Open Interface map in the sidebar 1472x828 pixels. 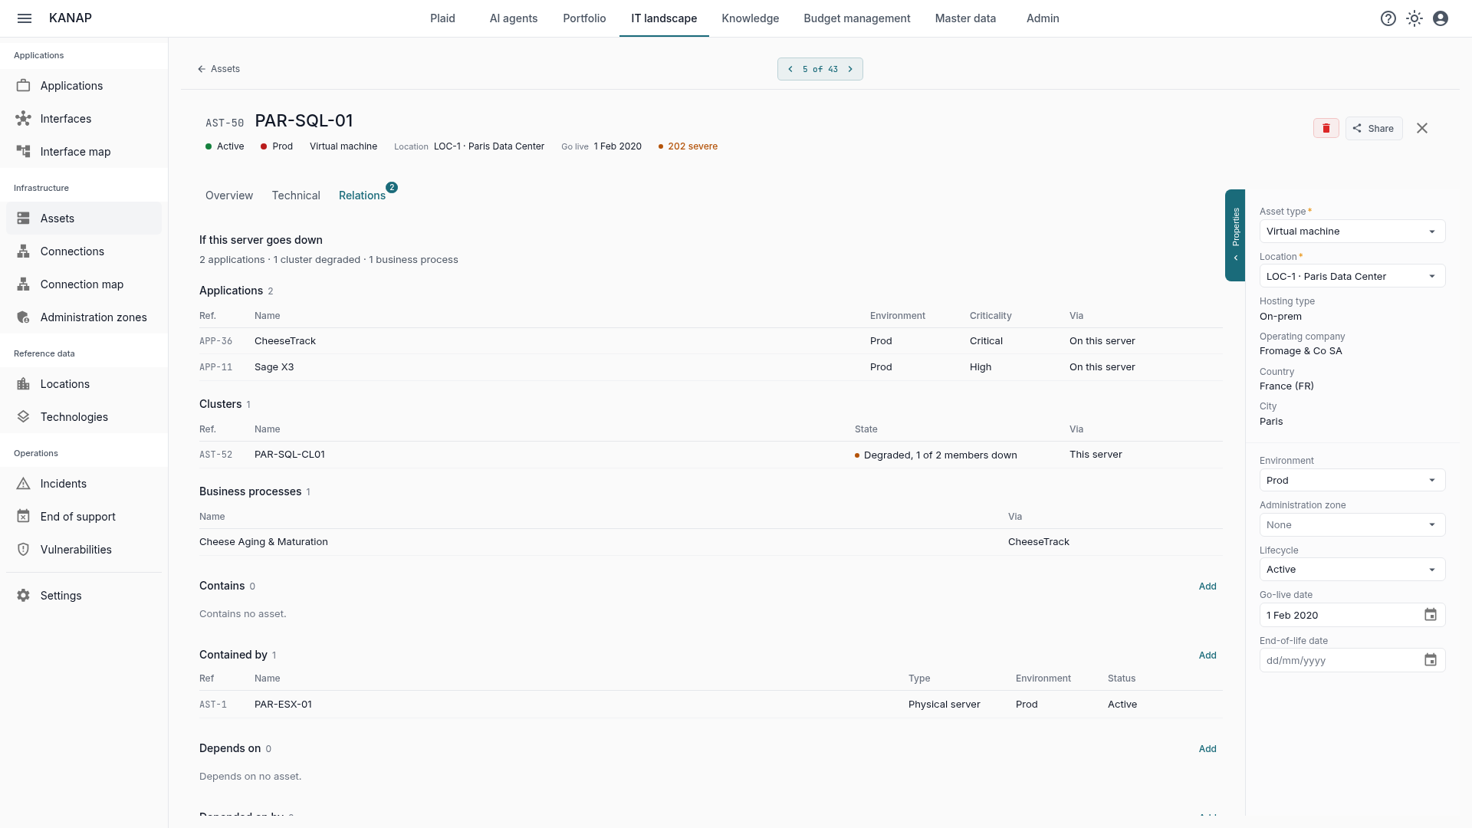[84, 152]
